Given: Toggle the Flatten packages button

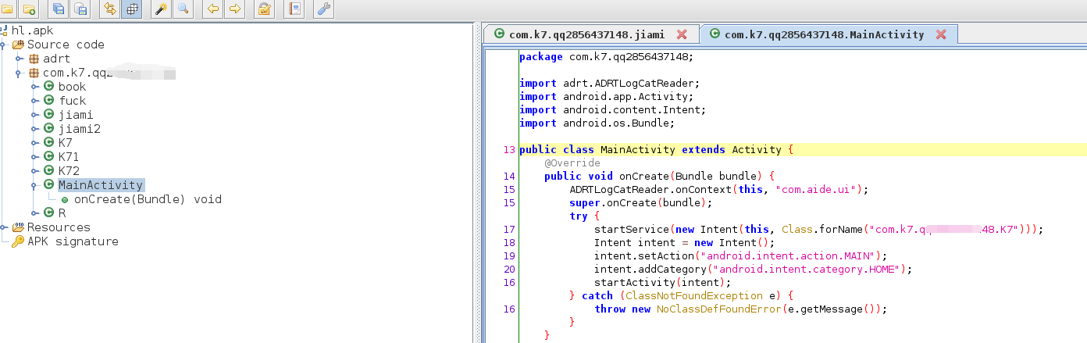Looking at the screenshot, I should (x=132, y=9).
